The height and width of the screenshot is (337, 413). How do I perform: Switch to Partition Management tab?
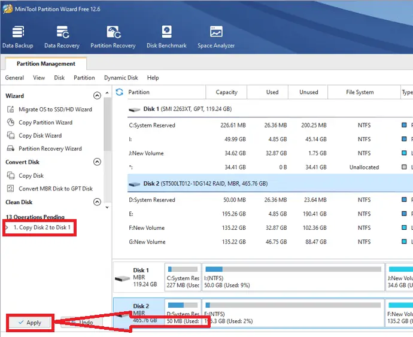coord(46,63)
